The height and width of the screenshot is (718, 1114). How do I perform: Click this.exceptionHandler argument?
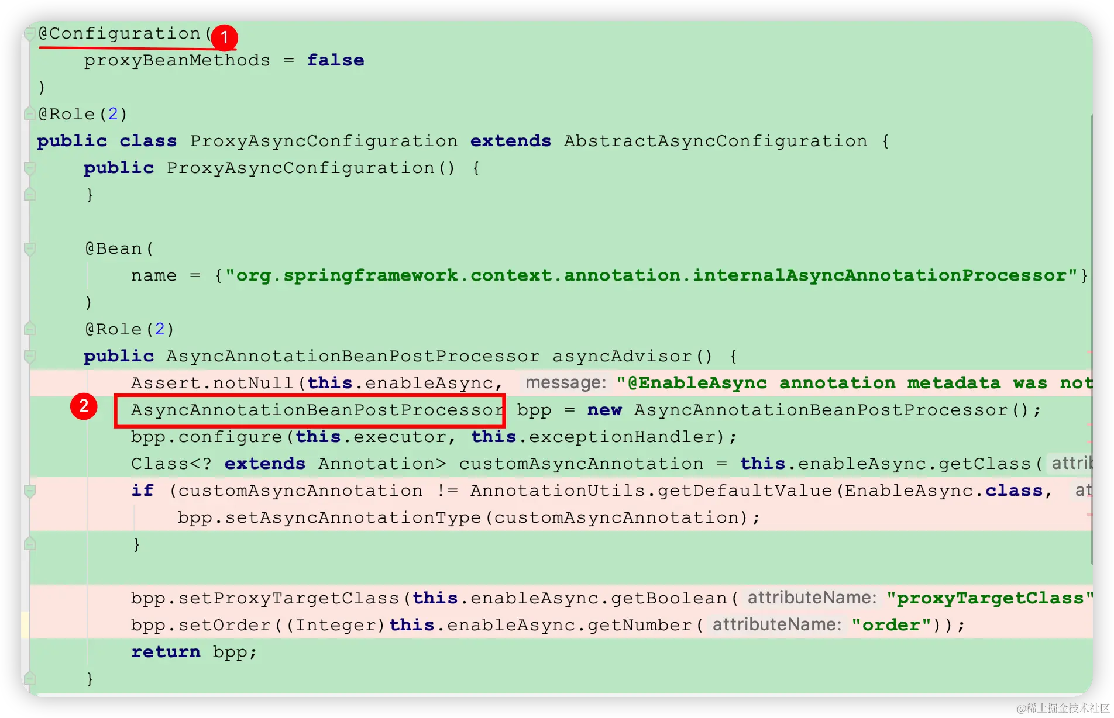pos(593,437)
